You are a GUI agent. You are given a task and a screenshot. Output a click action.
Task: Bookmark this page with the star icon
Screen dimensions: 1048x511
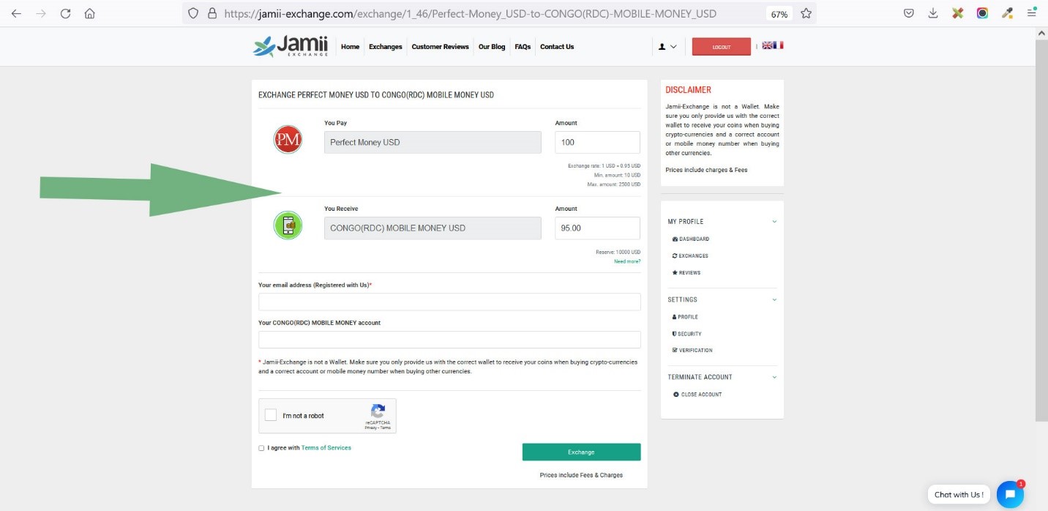pos(806,13)
